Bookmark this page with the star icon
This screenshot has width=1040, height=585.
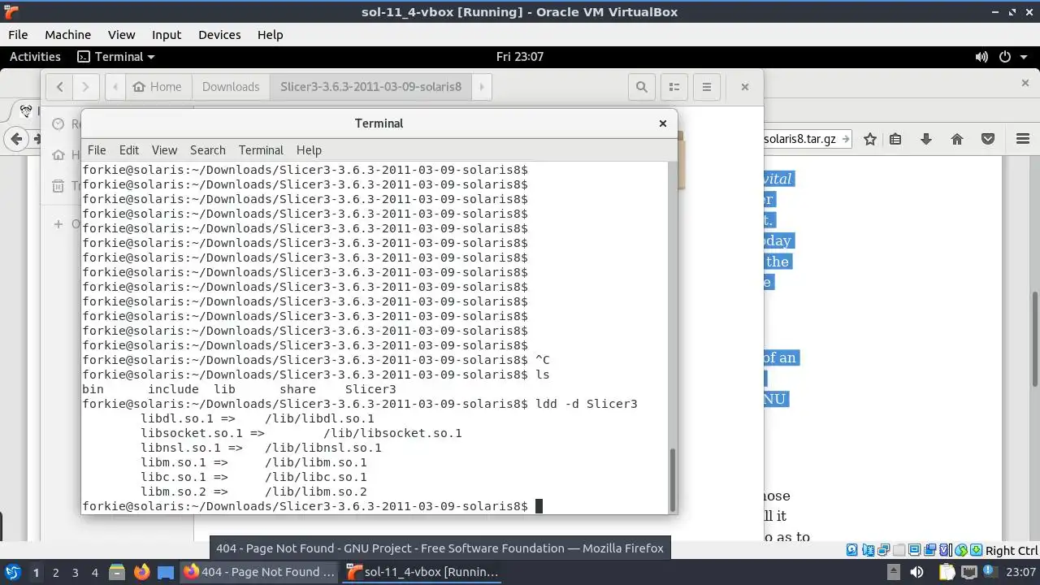(x=870, y=139)
